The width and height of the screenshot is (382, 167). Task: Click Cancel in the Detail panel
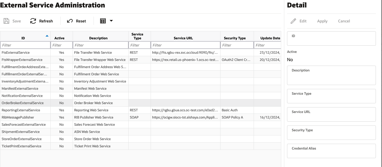point(344,21)
